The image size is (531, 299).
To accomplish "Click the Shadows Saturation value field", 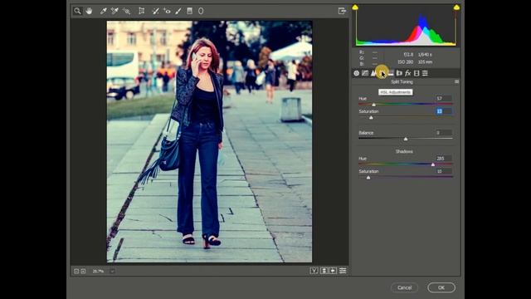I will 443,171.
